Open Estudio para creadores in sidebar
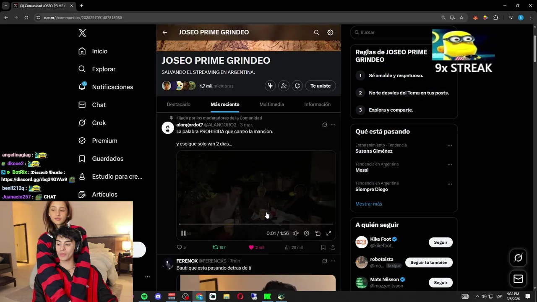 tap(110, 177)
